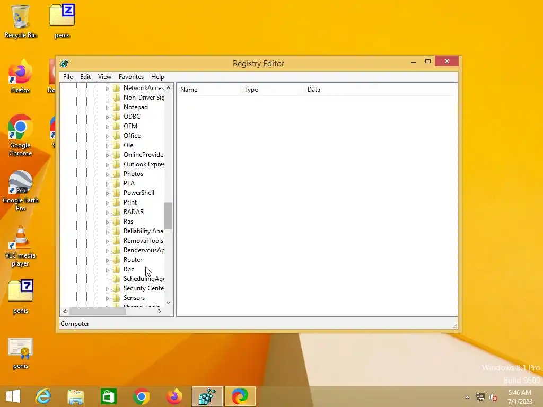The width and height of the screenshot is (543, 407).
Task: Click the tree scroll-right arrow
Action: (x=159, y=311)
